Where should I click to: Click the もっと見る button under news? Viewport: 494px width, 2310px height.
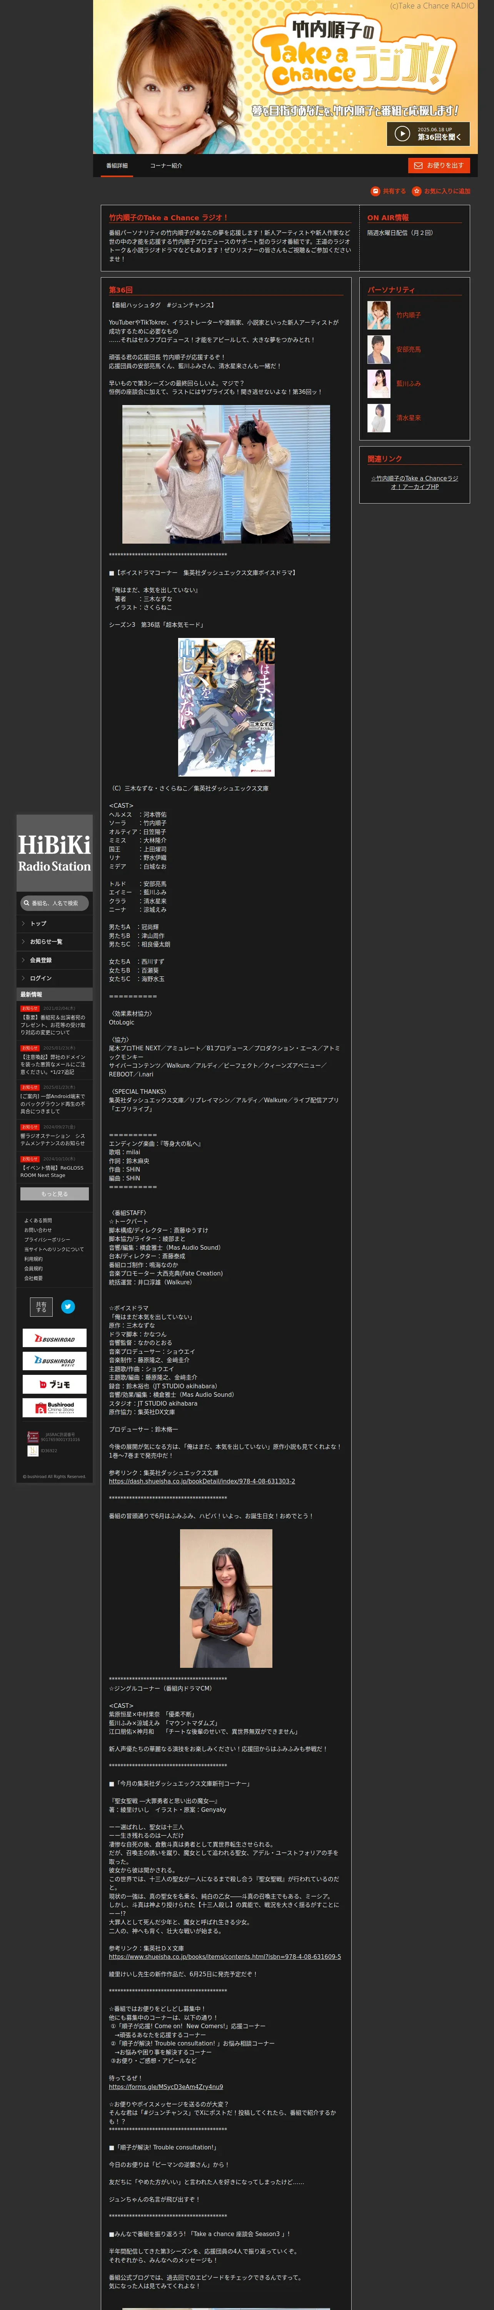click(55, 1193)
